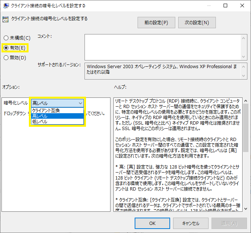Viewport: 251px width, 233px height.
Task: Maximize the dialog window
Action: tap(225, 5)
